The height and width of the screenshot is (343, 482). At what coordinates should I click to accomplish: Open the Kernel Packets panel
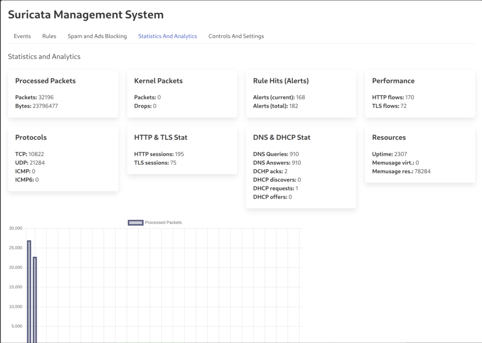[x=182, y=93]
